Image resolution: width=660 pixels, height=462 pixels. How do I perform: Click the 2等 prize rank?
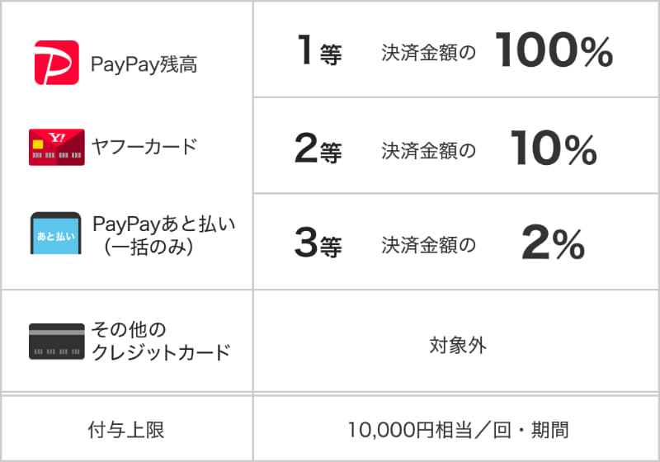point(318,149)
